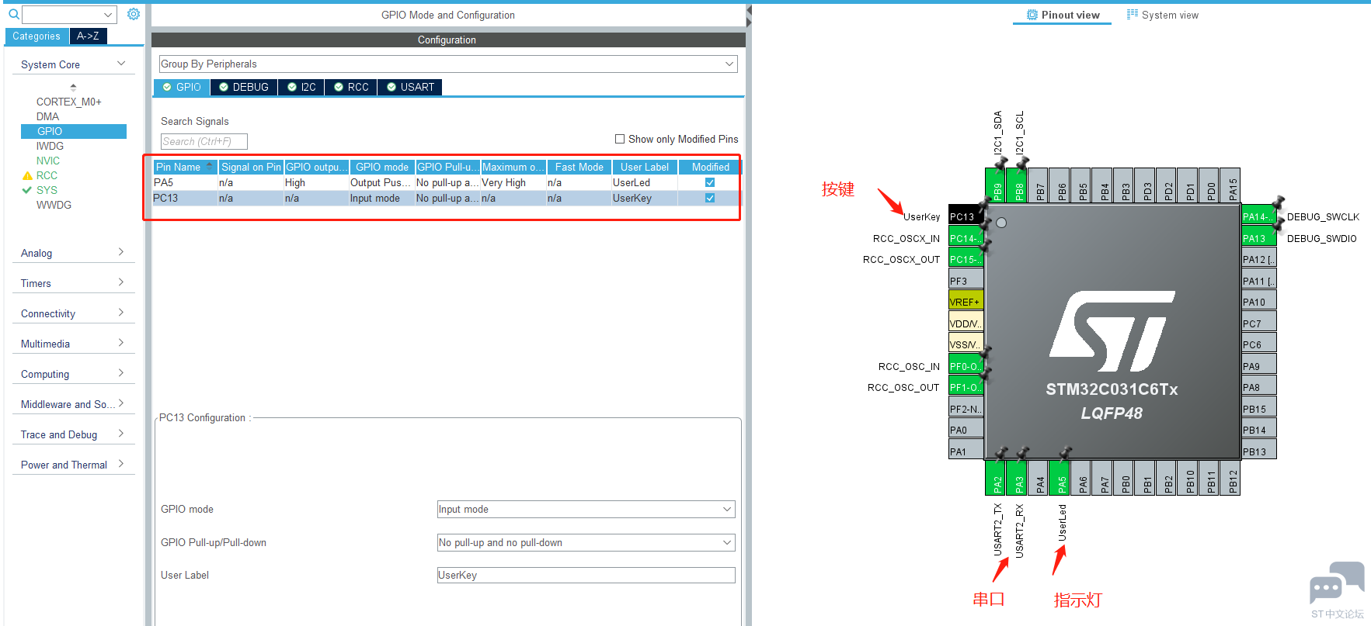The width and height of the screenshot is (1371, 626).
Task: Select the DEBUG peripheral tab
Action: pos(244,87)
